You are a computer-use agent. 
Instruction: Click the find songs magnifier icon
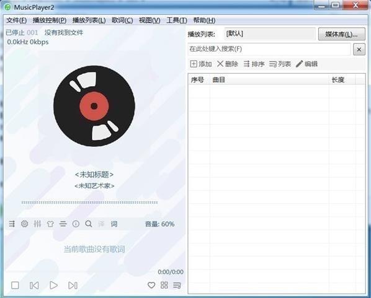pos(89,224)
